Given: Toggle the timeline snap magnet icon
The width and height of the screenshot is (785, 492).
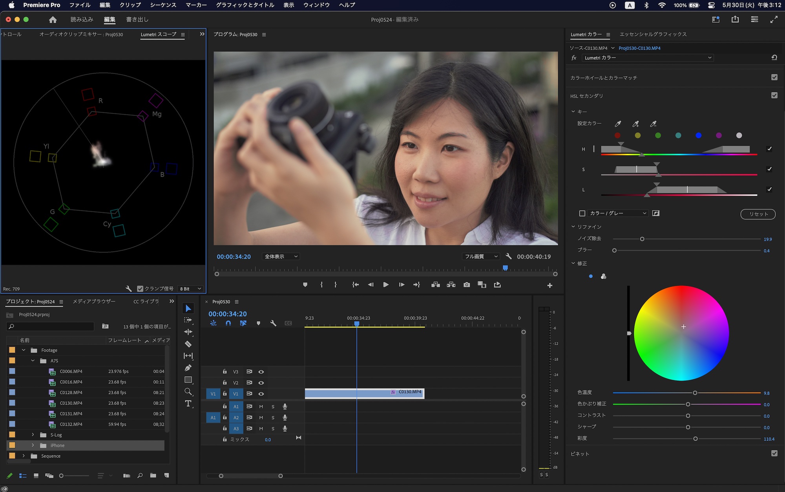Looking at the screenshot, I should coord(228,323).
